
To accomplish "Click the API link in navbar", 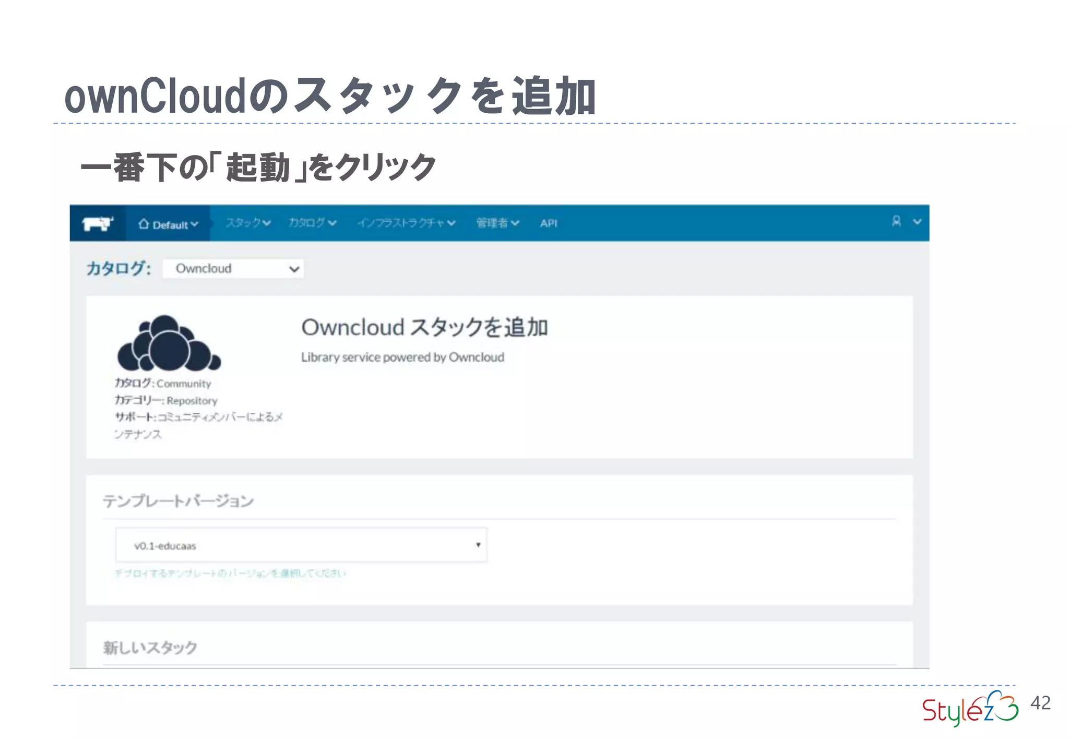I will click(549, 223).
